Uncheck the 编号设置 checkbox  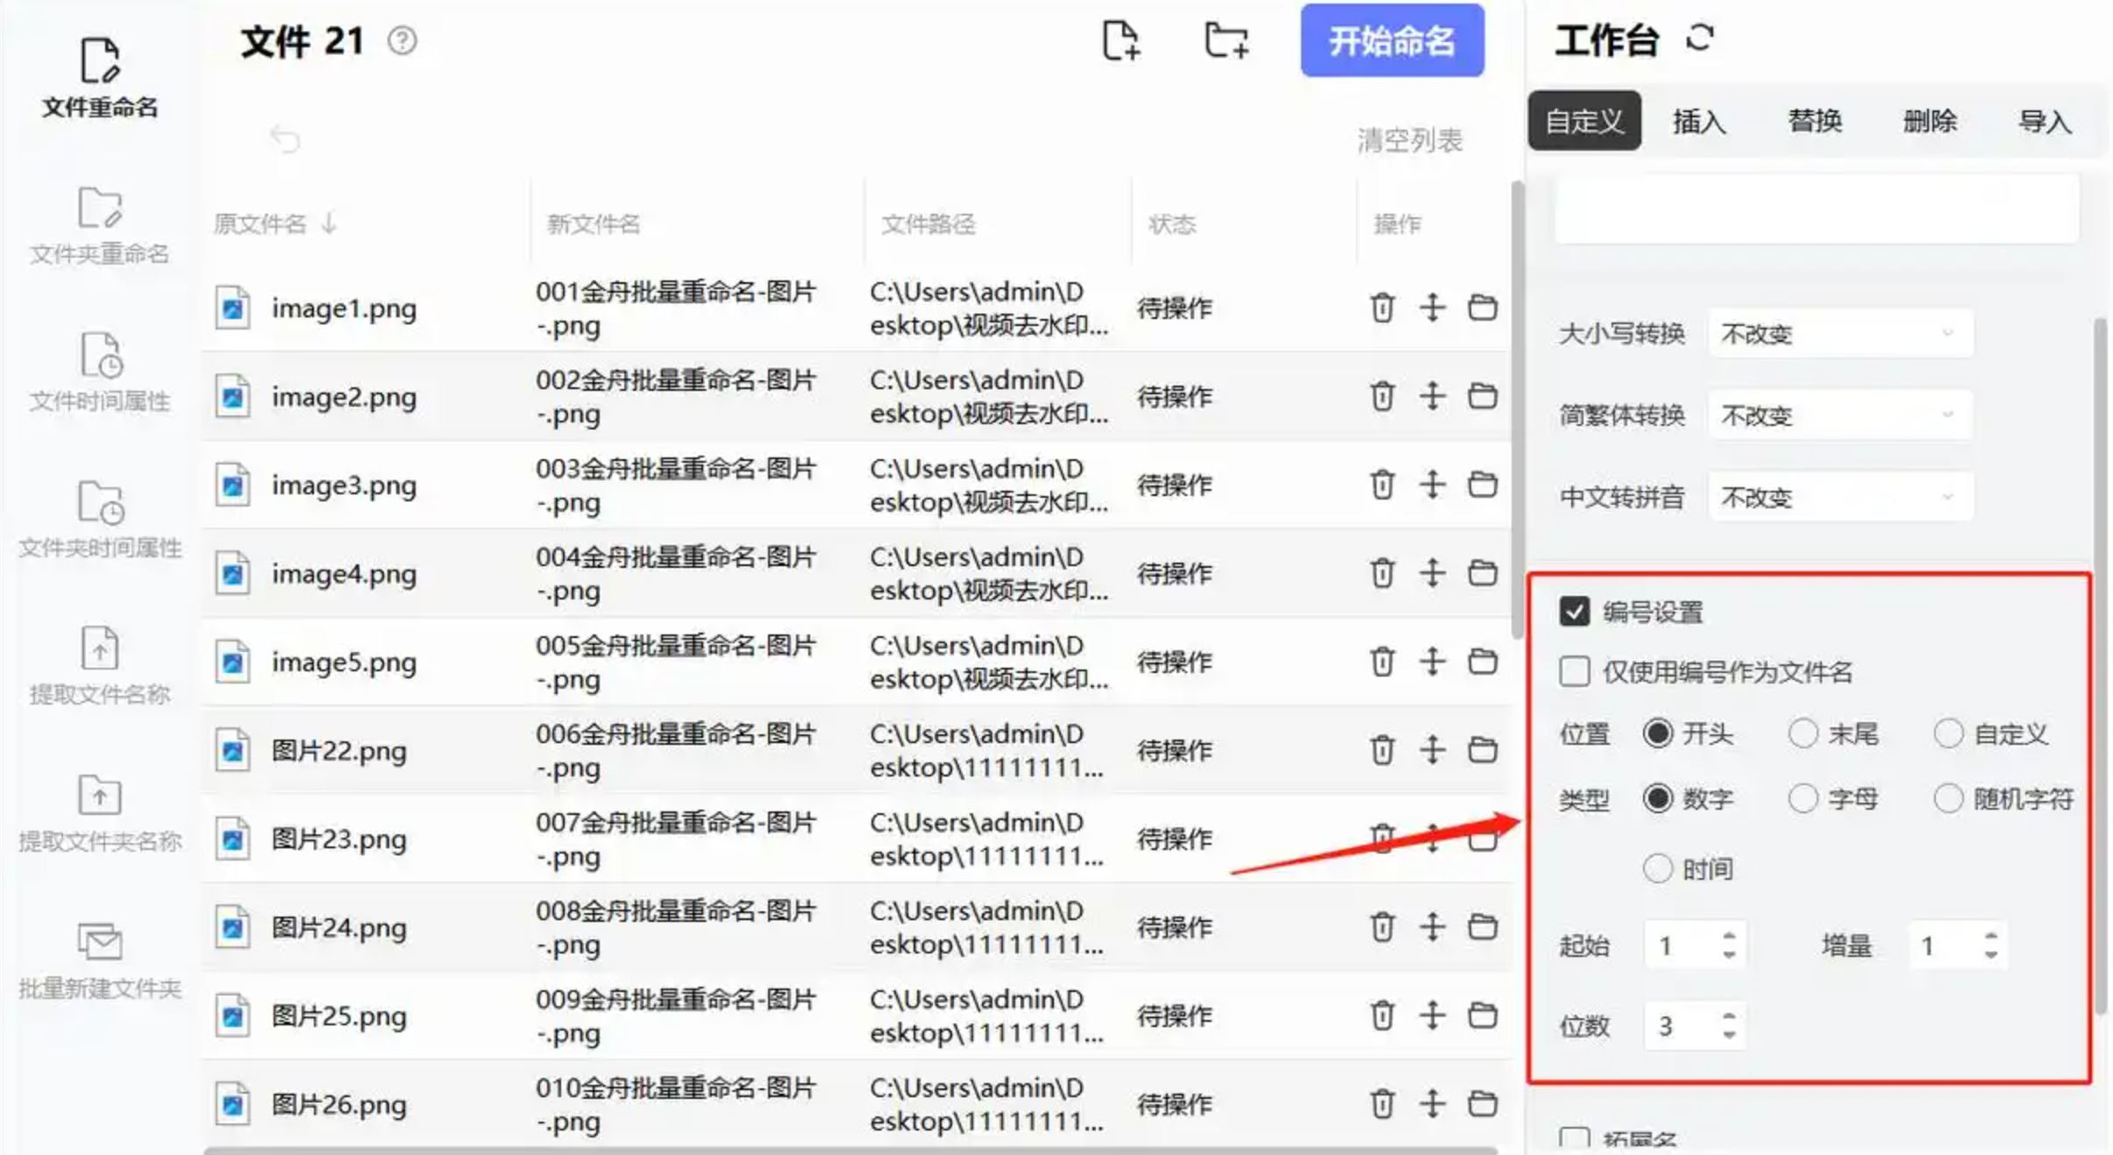(1574, 612)
